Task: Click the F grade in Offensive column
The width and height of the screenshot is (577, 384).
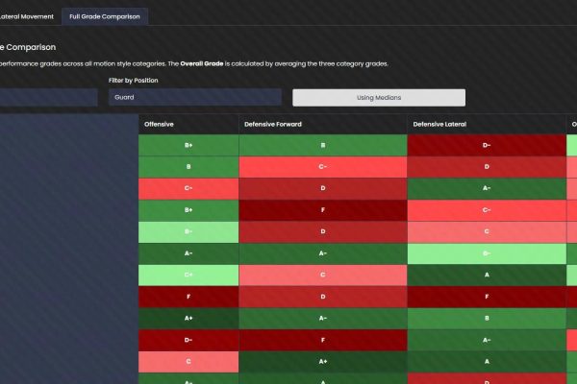Action: coord(188,297)
